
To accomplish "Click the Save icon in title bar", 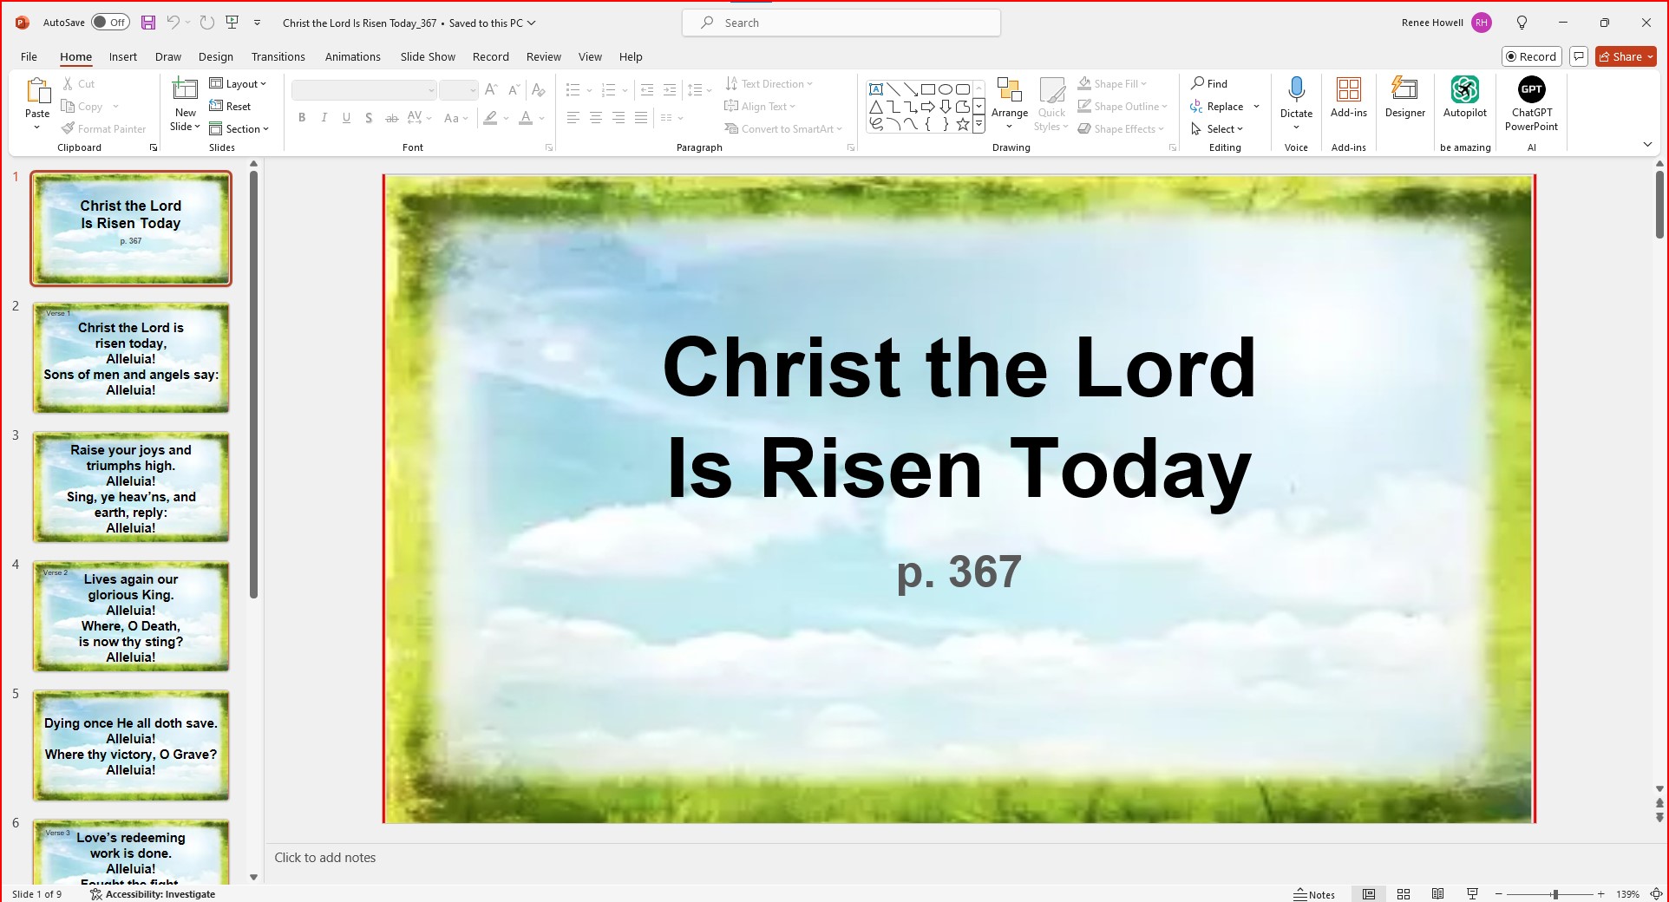I will [x=148, y=23].
